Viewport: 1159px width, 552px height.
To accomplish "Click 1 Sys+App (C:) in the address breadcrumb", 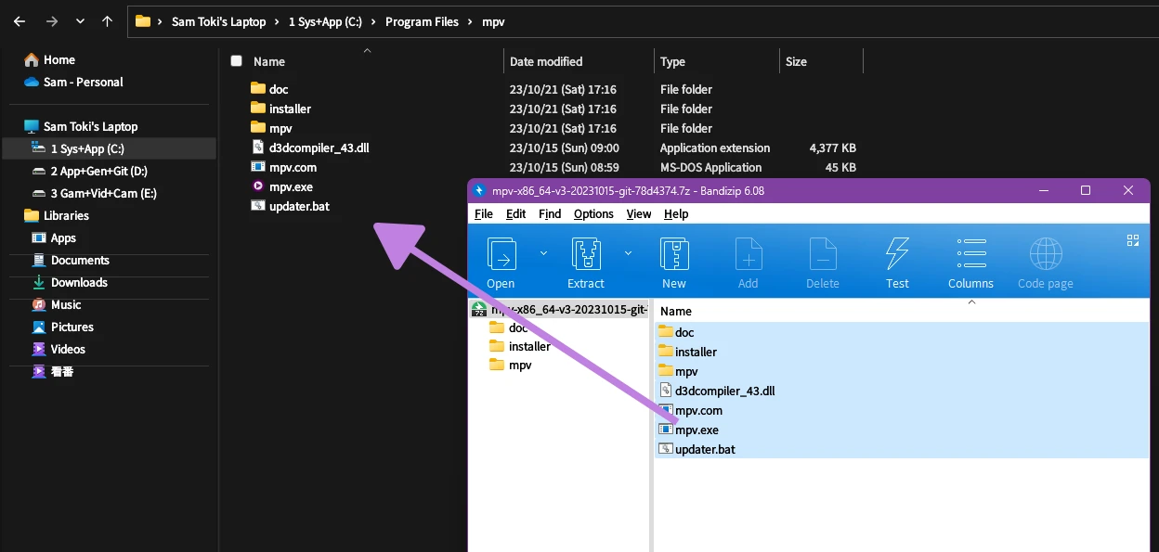I will pos(325,21).
